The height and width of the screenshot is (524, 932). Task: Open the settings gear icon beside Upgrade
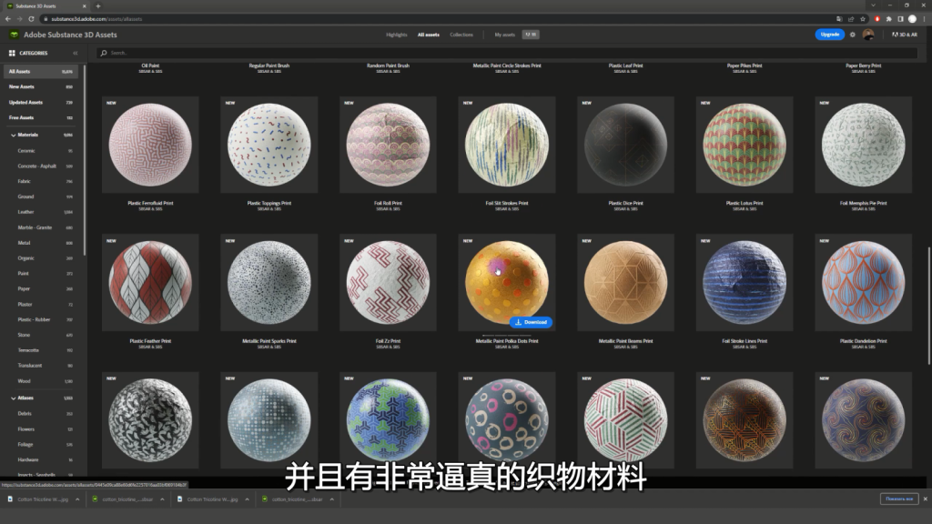(852, 35)
